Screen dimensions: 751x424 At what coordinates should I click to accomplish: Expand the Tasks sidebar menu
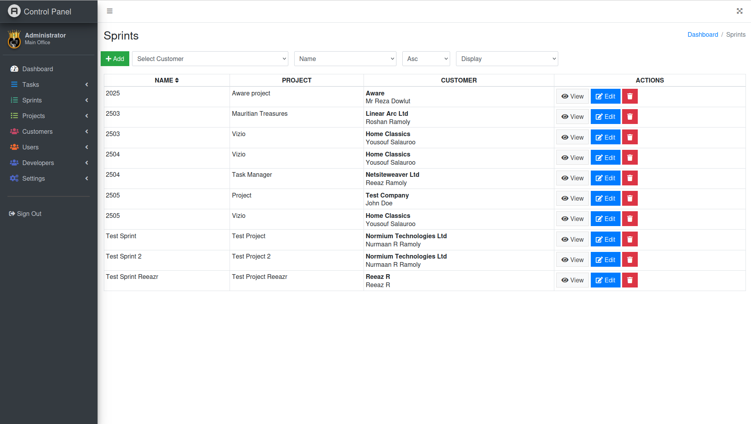[49, 84]
